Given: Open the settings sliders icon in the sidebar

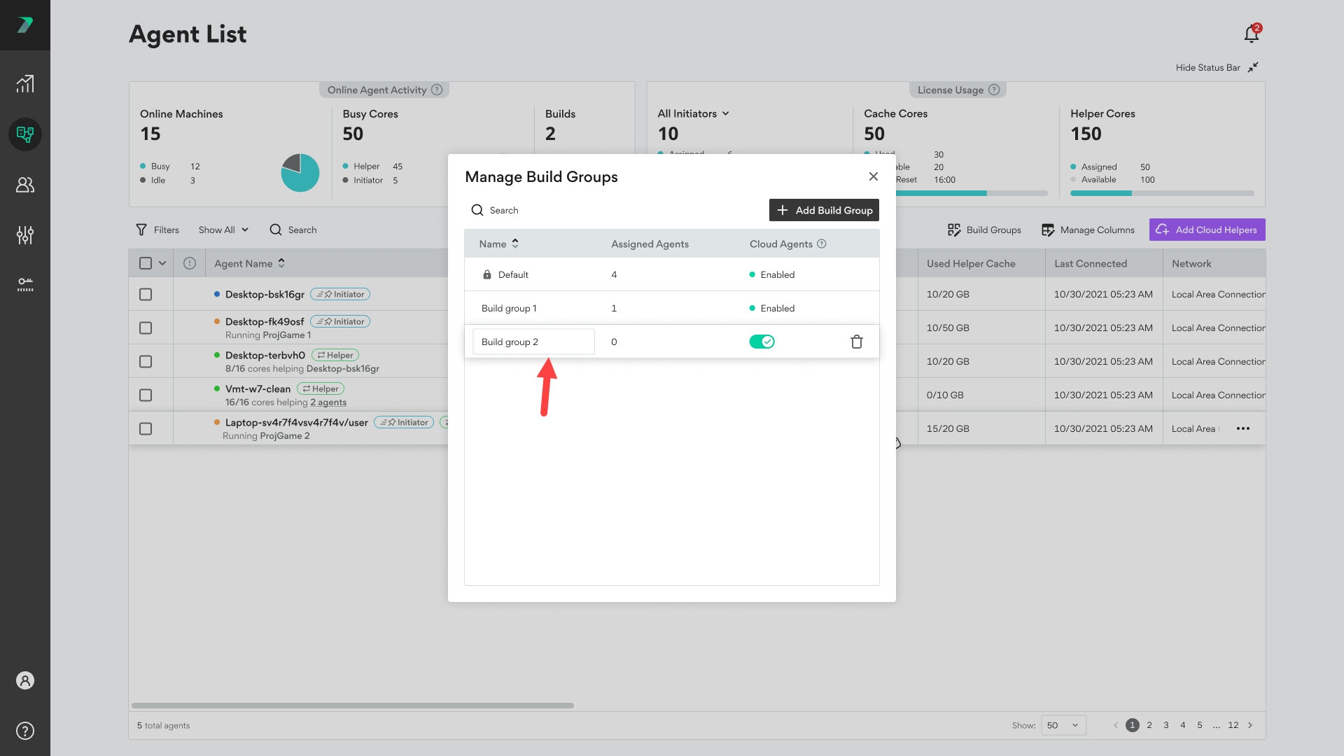Looking at the screenshot, I should [25, 235].
